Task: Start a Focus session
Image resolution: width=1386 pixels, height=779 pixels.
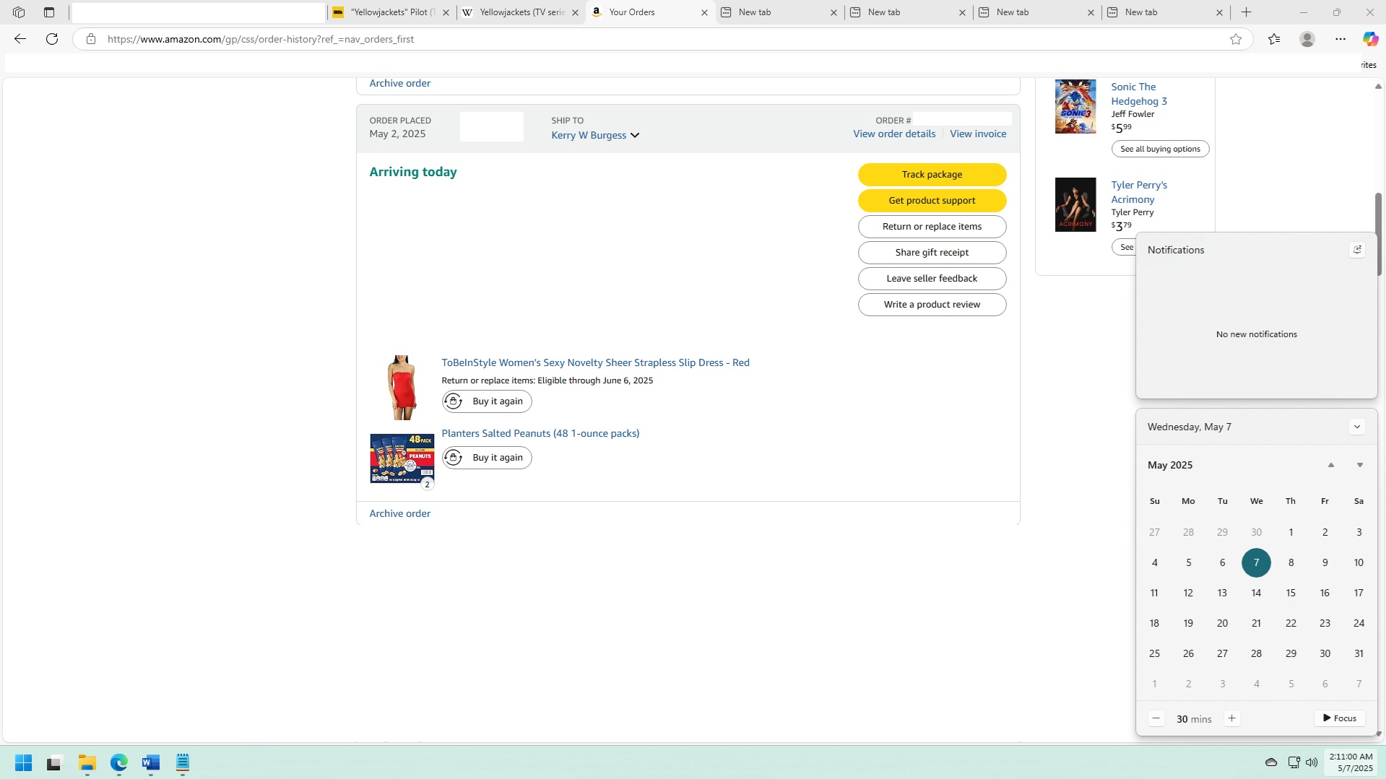Action: click(1339, 718)
